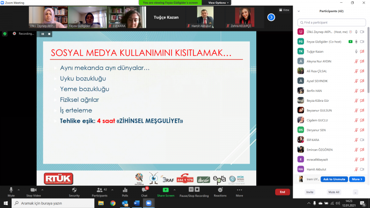Open Zoom from the Windows taskbar

coord(148,203)
